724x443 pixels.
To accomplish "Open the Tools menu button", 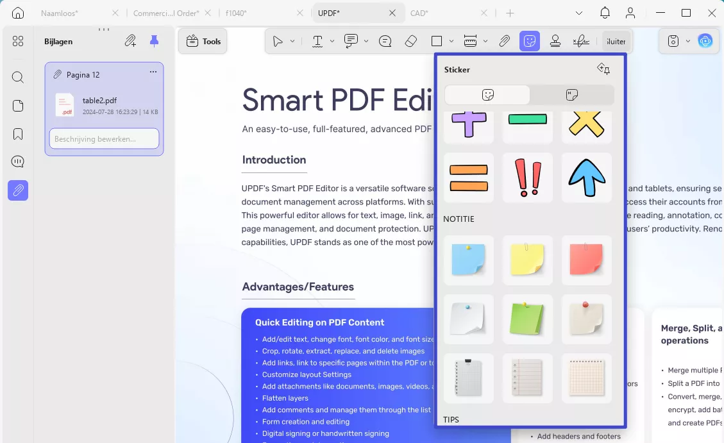I will click(x=203, y=41).
